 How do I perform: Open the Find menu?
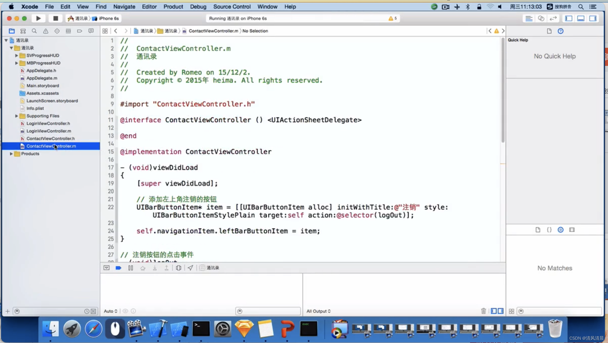101,7
